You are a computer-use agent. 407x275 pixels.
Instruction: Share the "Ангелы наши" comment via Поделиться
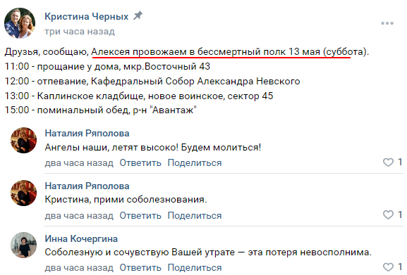click(x=195, y=163)
